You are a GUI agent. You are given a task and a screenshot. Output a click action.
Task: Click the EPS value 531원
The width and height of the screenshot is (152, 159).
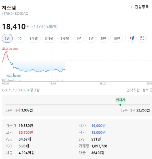[96, 139]
